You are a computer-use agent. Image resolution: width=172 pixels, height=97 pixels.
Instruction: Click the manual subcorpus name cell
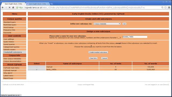(x=72, y=67)
